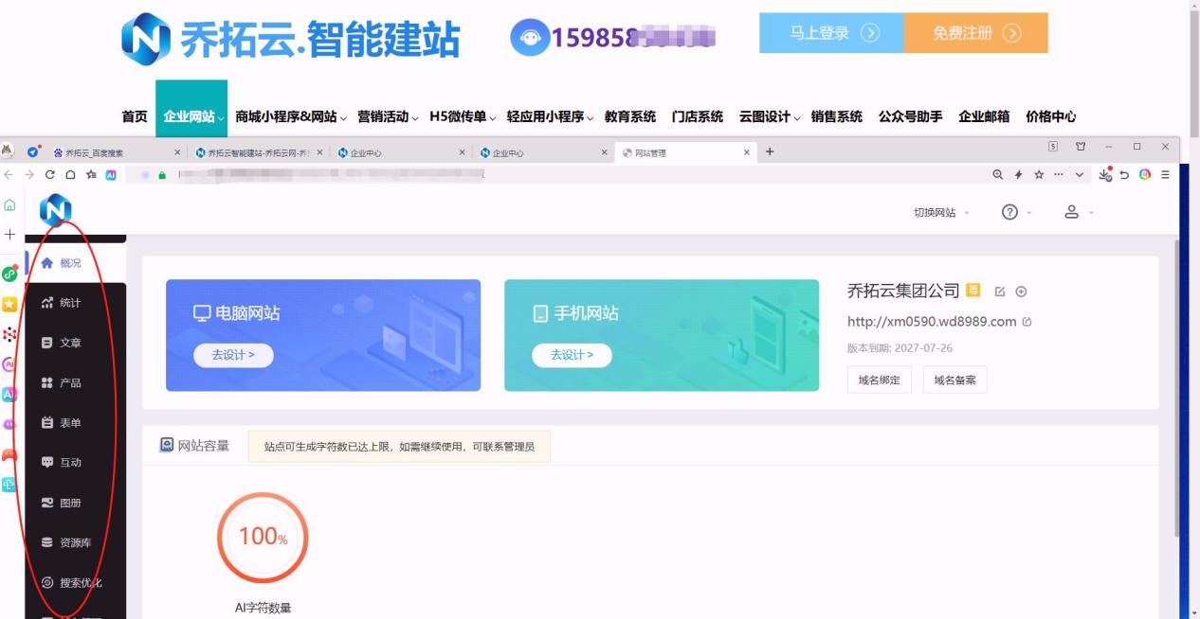Click the 免费注册 button
The image size is (1200, 619).
(976, 33)
